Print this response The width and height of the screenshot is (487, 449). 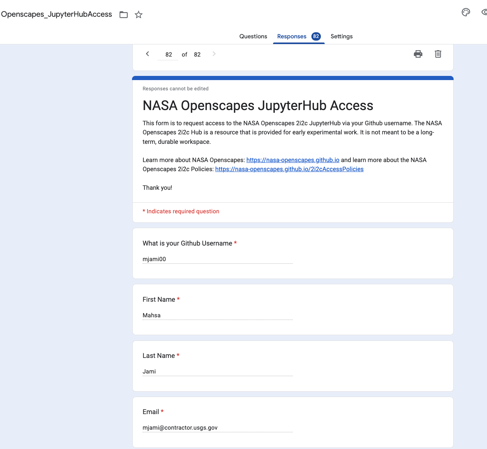418,54
